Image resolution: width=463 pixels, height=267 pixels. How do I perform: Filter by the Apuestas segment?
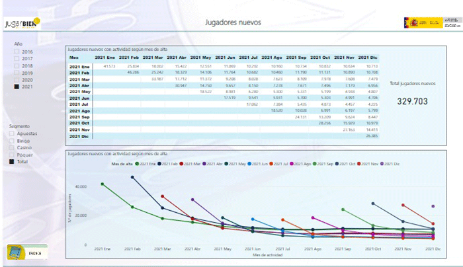point(11,133)
